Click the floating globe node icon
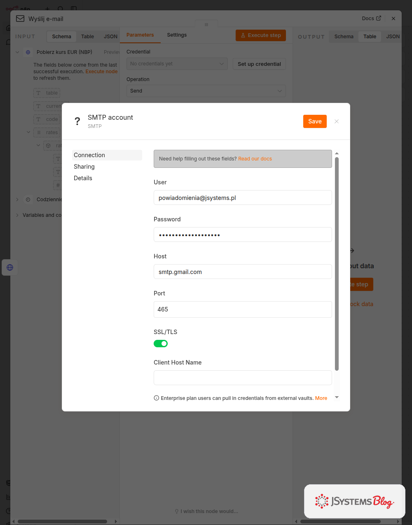Viewport: 412px width, 525px height. 10,267
